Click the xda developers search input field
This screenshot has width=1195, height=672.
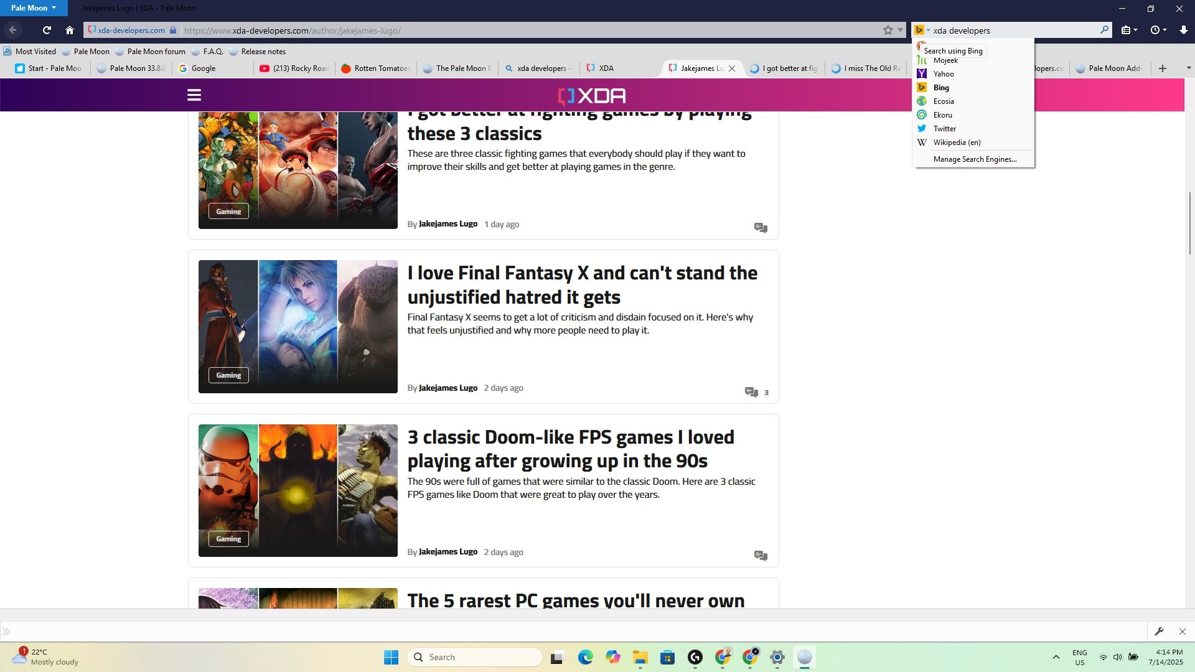[x=1015, y=30]
